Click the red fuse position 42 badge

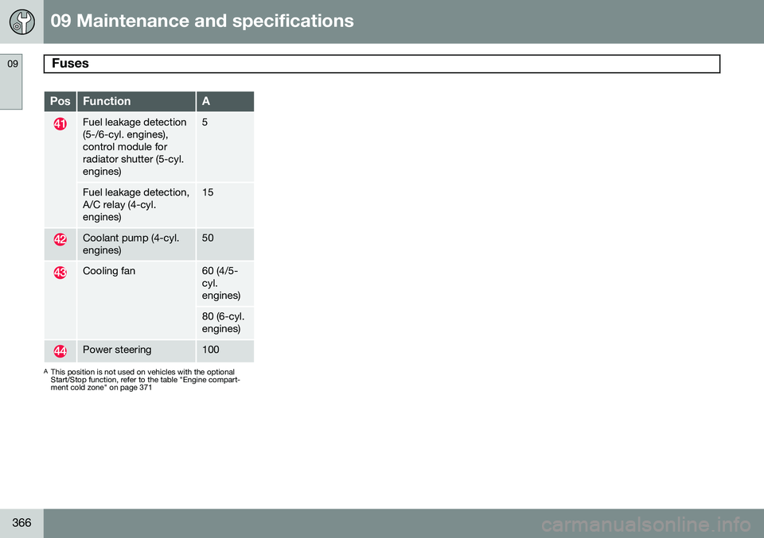pyautogui.click(x=60, y=239)
